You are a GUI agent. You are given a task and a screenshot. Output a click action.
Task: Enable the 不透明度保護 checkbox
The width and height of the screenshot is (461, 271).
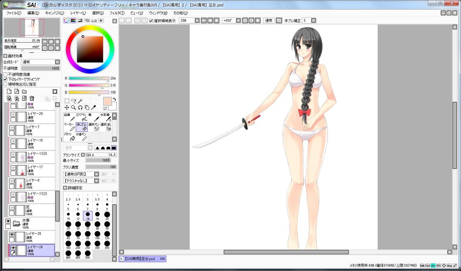5,74
